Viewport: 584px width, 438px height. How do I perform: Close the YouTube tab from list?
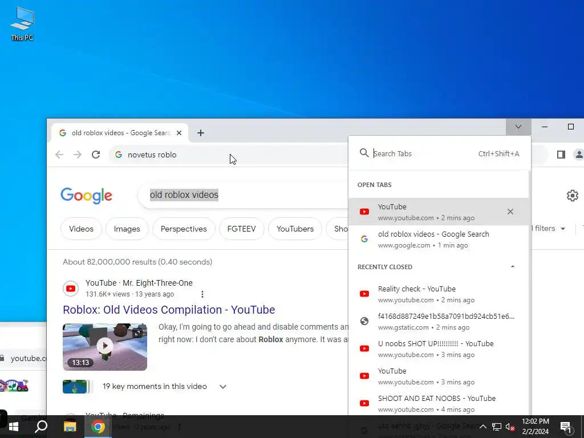pyautogui.click(x=510, y=212)
